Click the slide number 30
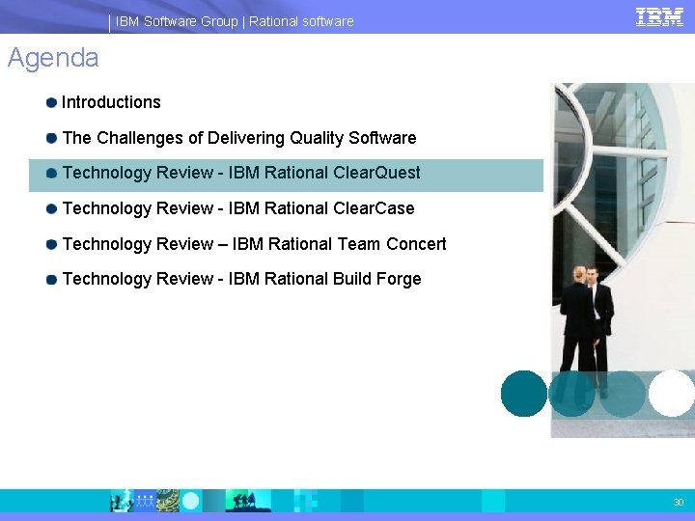This screenshot has height=521, width=695. [679, 502]
